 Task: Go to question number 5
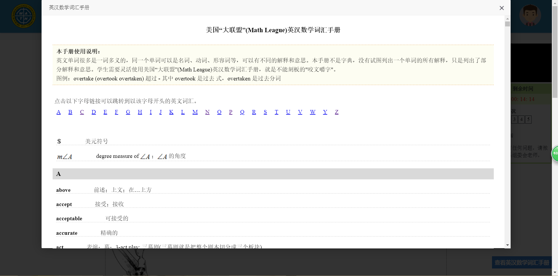click(x=528, y=120)
